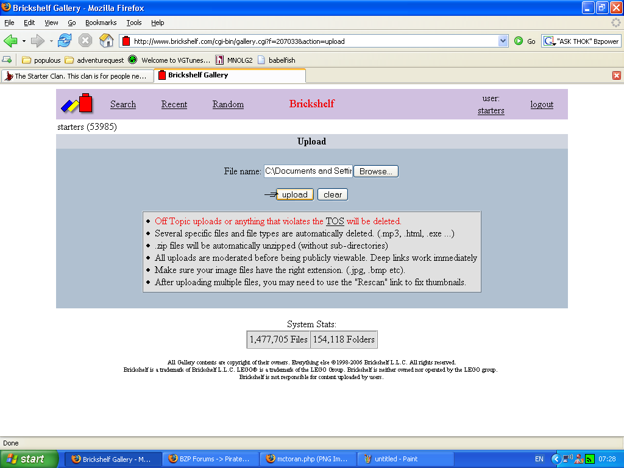Screen dimensions: 624x468
Task: Click the red Brickshelf brick logo
Action: pyautogui.click(x=84, y=104)
